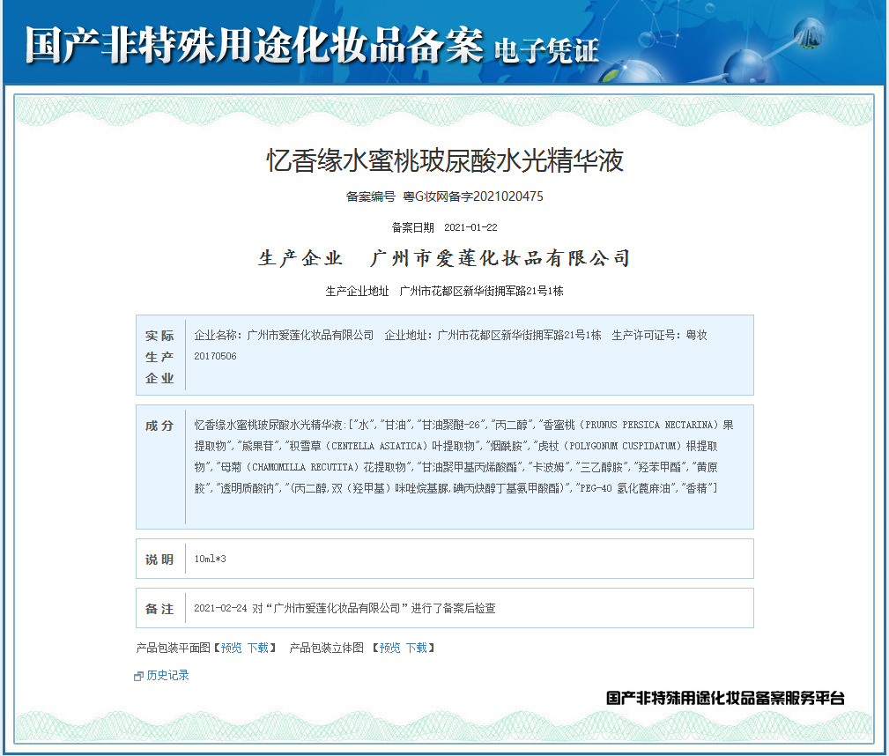Image resolution: width=889 pixels, height=756 pixels.
Task: Click the 国产非特殊用途化妆品备案 banner title
Action: pos(254,45)
